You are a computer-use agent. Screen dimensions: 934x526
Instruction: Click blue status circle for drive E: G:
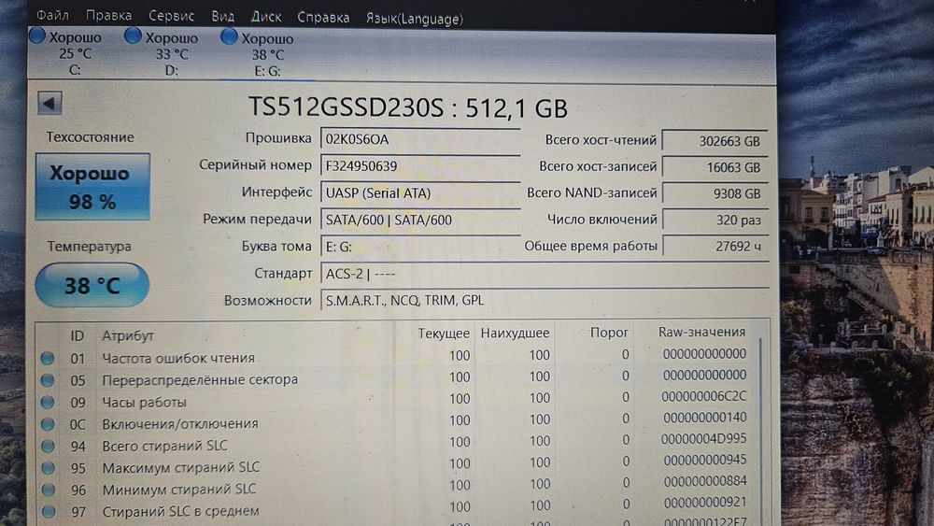coord(229,37)
